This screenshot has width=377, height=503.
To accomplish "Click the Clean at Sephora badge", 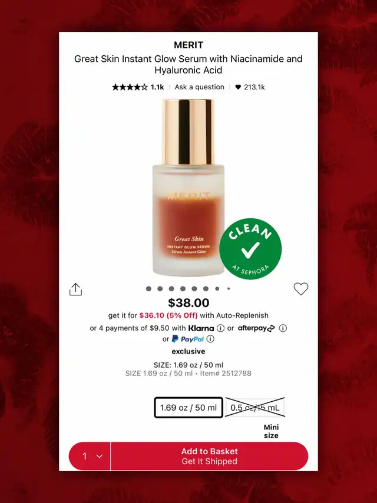I will (250, 249).
